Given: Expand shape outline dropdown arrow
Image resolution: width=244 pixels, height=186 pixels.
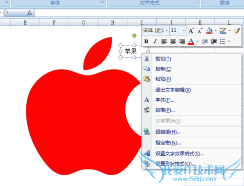Looking at the screenshot, I should tap(229, 30).
